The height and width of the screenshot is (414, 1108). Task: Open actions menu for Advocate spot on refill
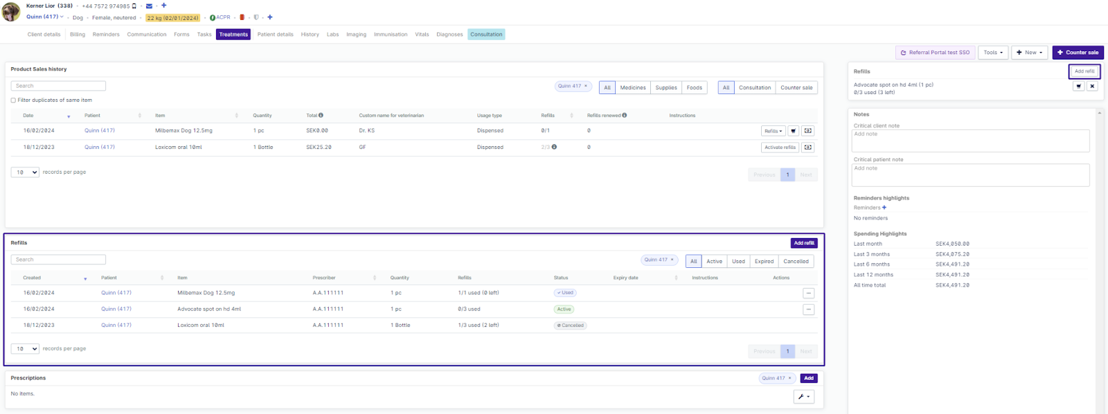[x=808, y=309]
